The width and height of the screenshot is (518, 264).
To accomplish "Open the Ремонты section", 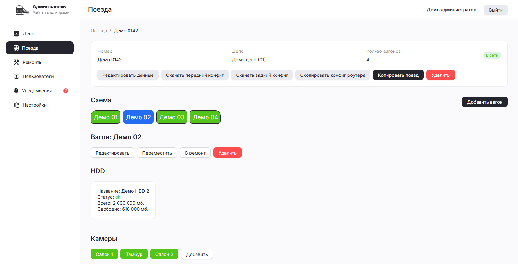I will [40, 62].
